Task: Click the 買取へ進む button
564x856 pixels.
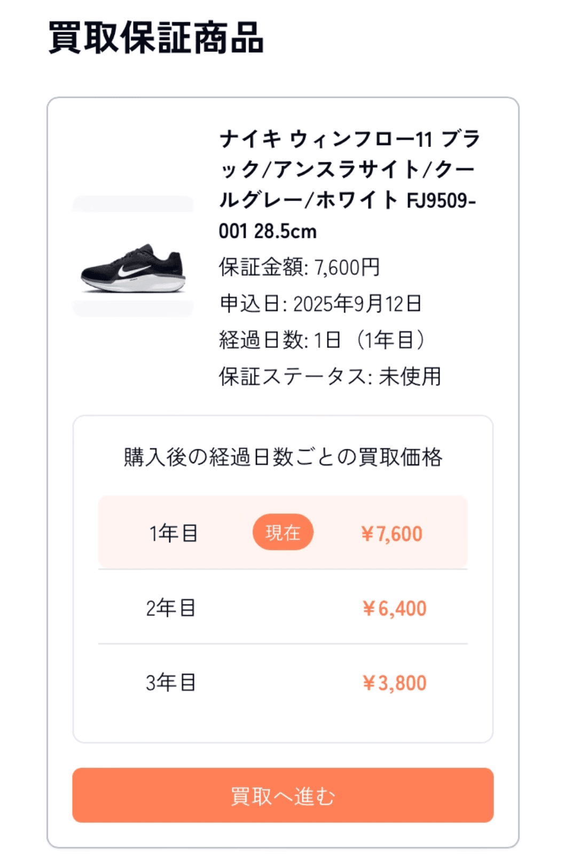Action: point(283,795)
